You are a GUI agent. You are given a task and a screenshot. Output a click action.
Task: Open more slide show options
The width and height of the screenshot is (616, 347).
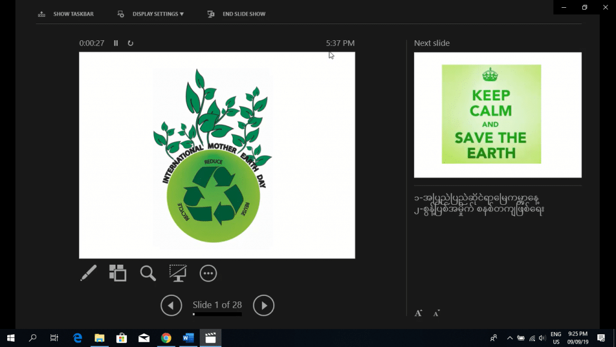pos(208,273)
